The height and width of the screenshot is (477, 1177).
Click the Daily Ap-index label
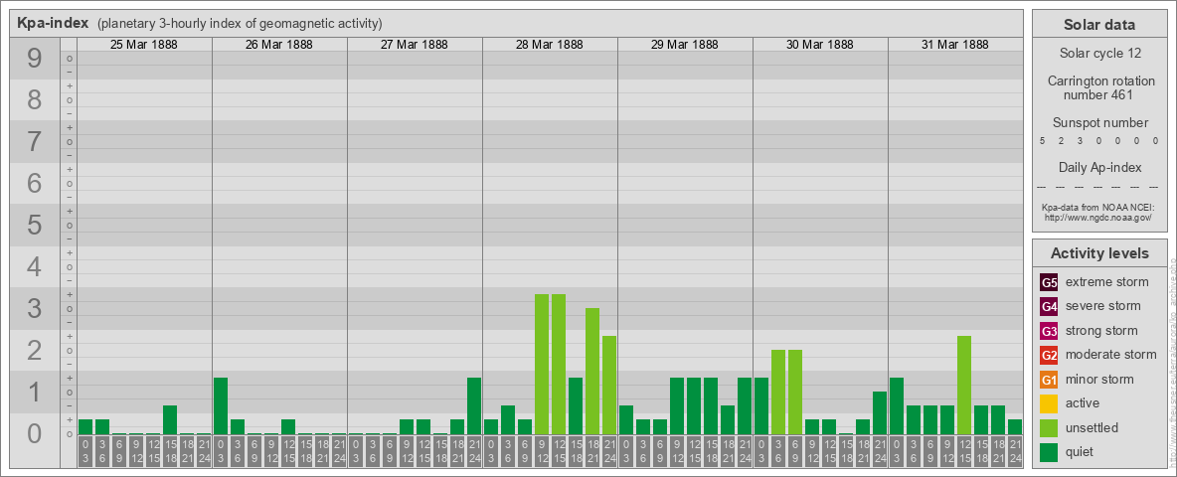[1099, 167]
